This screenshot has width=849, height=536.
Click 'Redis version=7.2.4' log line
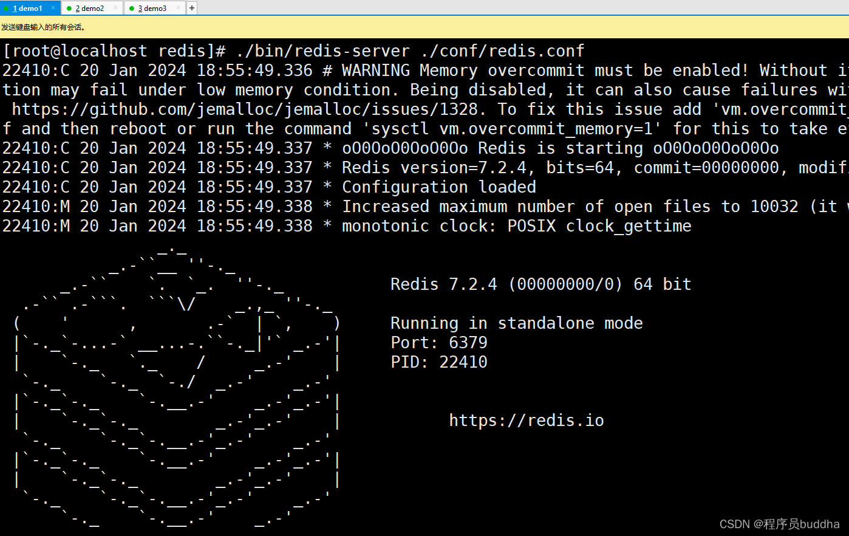[424, 168]
